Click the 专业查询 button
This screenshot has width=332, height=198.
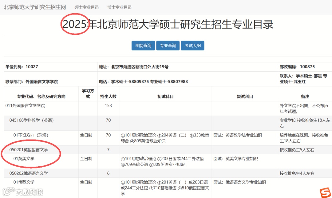coord(168,46)
